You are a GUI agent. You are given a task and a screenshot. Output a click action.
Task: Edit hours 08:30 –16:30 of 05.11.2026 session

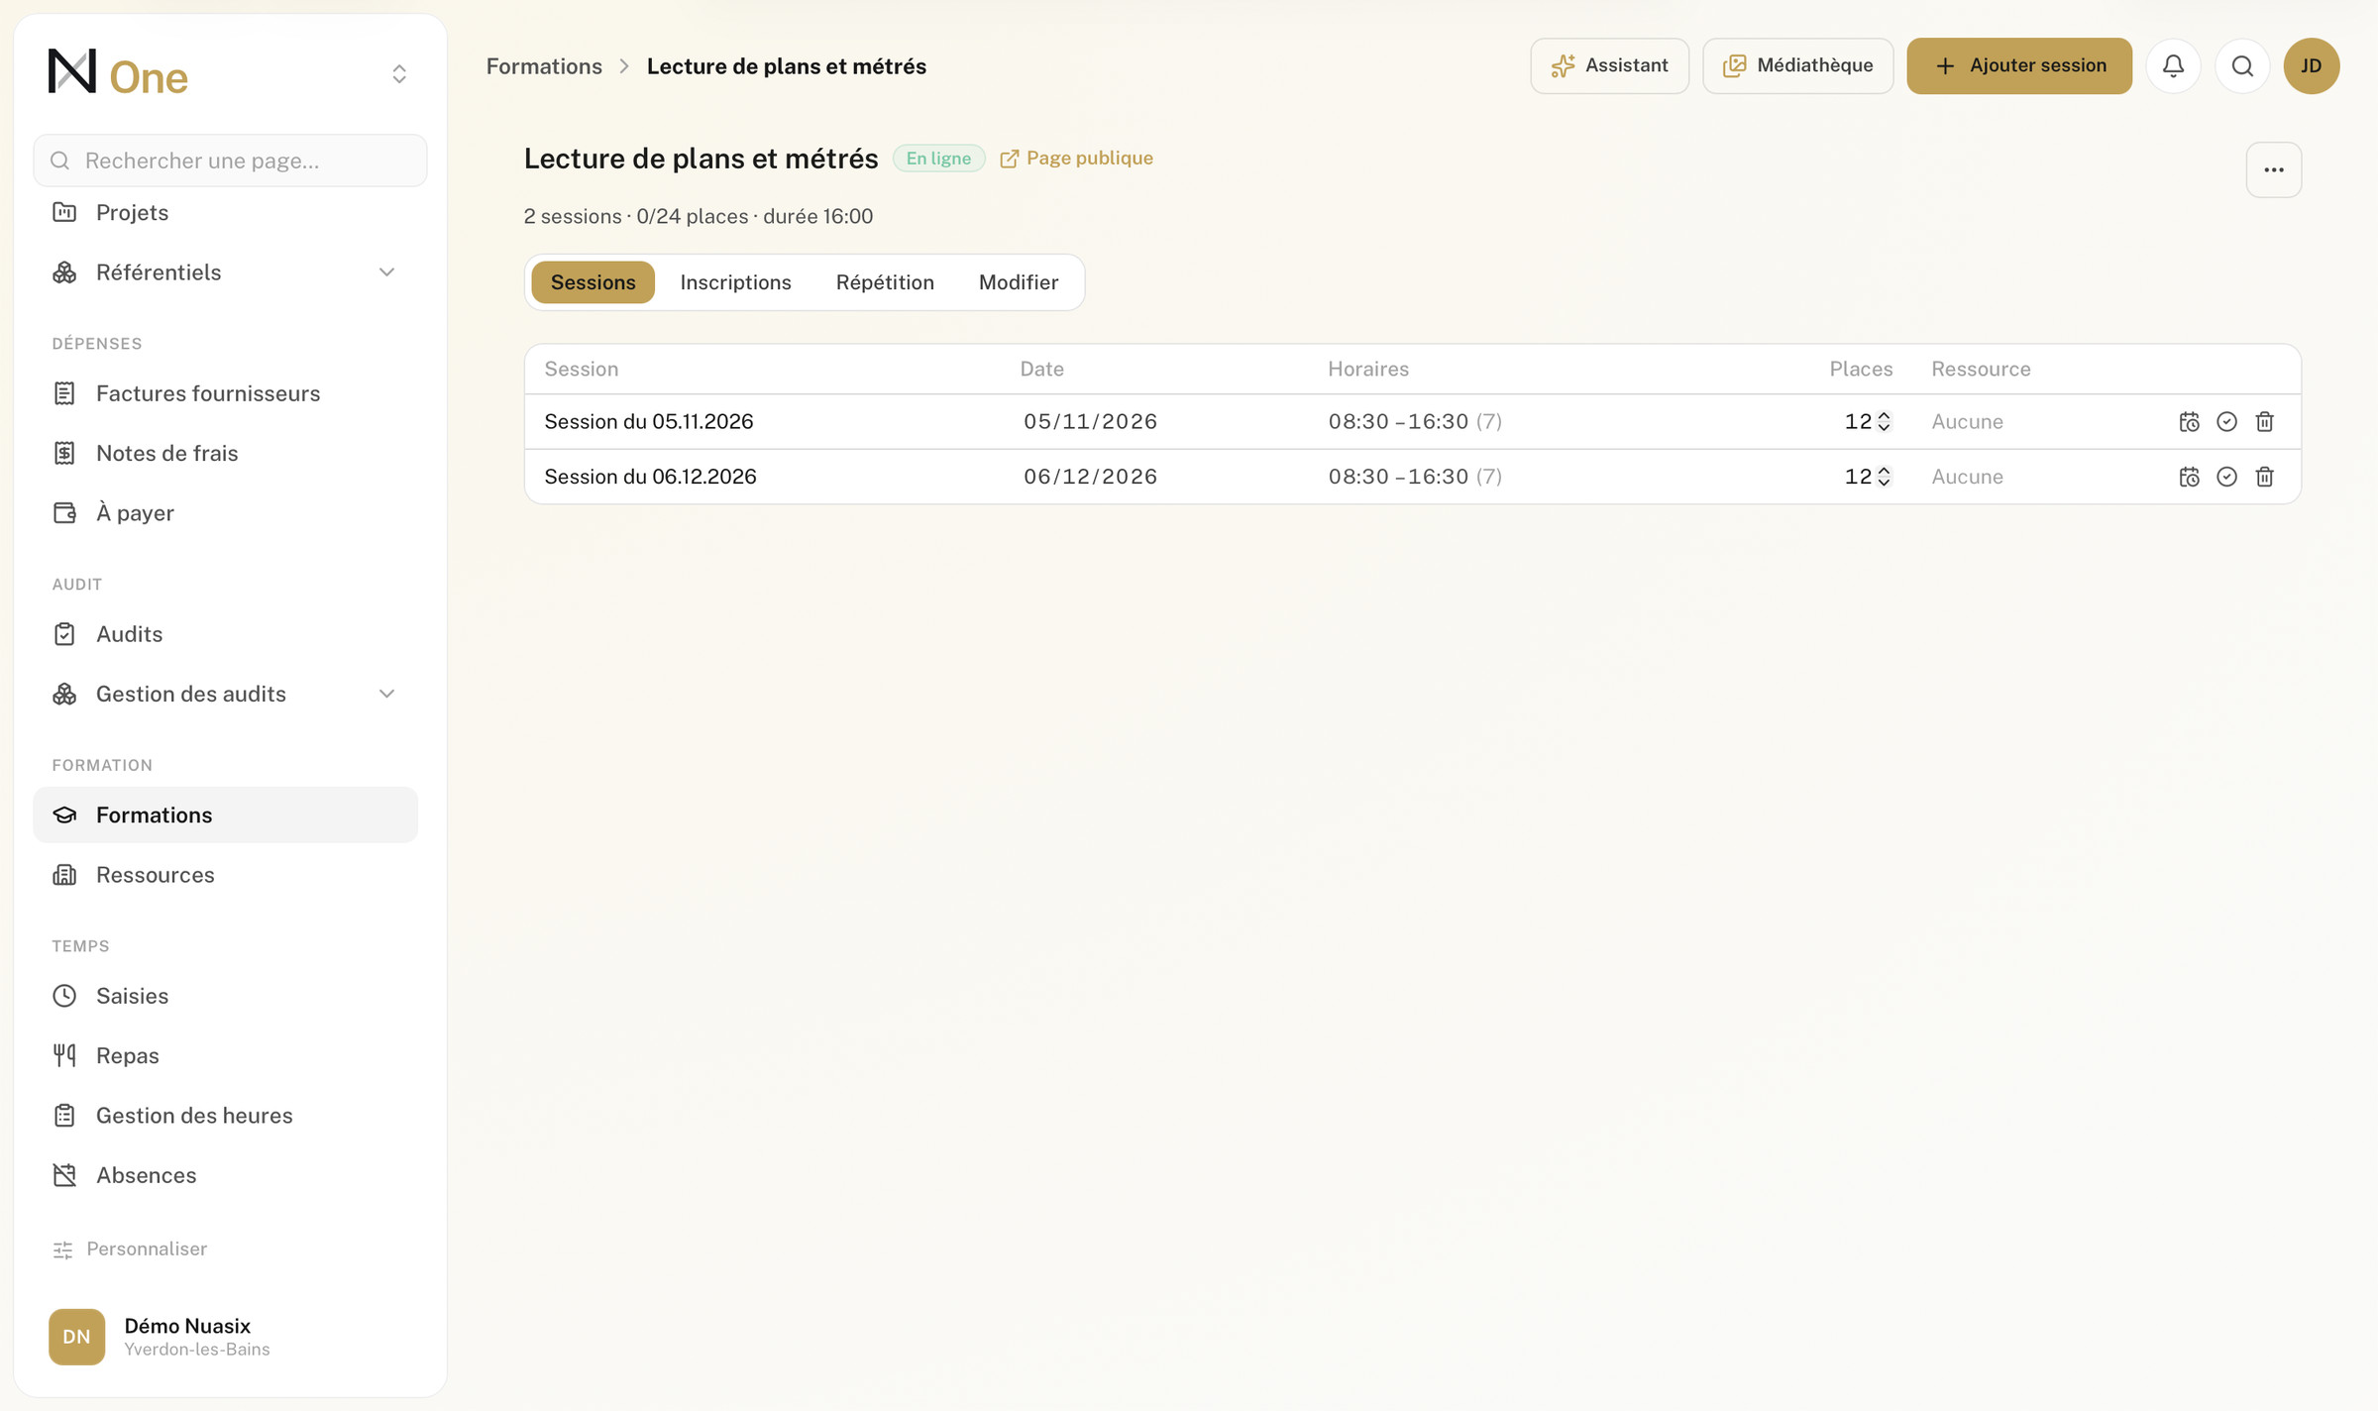click(x=1398, y=421)
